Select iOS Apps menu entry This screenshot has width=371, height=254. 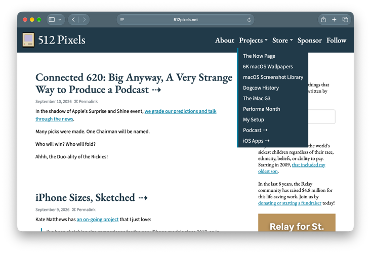[x=256, y=141]
